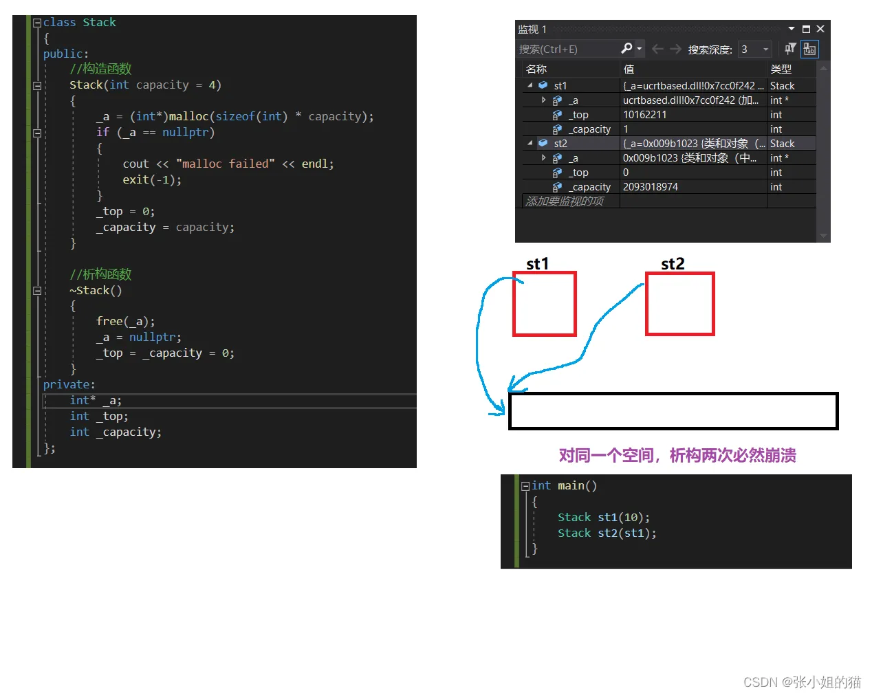Viewport: 872px width, 695px height.
Task: Collapse the class Stack code block
Action: point(37,23)
